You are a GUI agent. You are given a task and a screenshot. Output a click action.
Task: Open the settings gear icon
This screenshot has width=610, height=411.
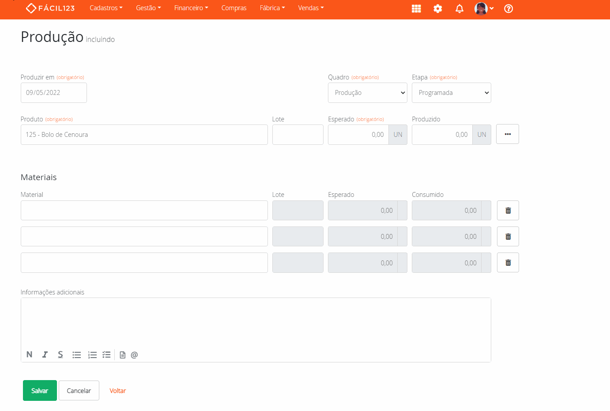pos(438,8)
